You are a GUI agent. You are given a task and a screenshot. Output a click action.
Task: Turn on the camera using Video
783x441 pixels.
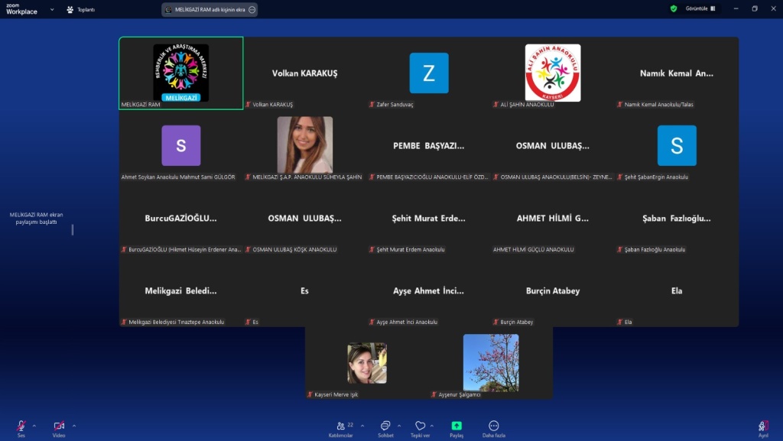coord(59,426)
